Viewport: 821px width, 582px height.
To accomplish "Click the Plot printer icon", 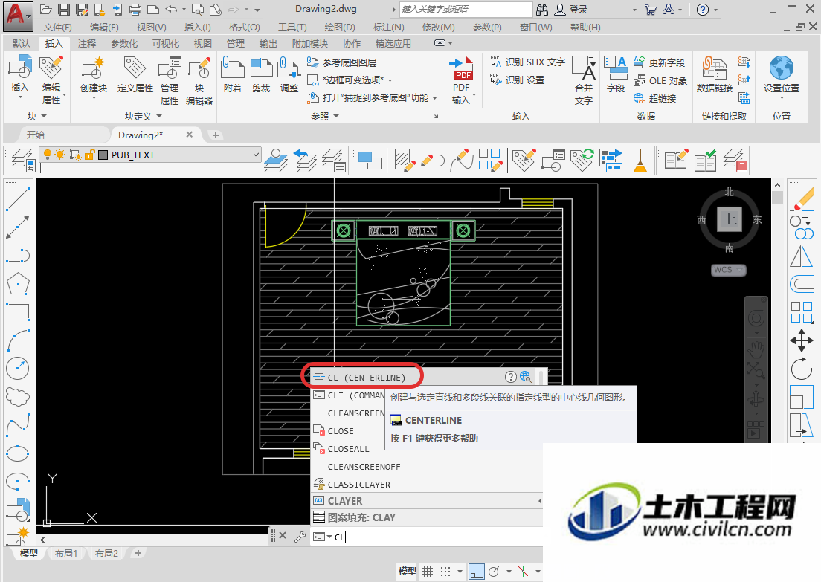I will pyautogui.click(x=135, y=10).
